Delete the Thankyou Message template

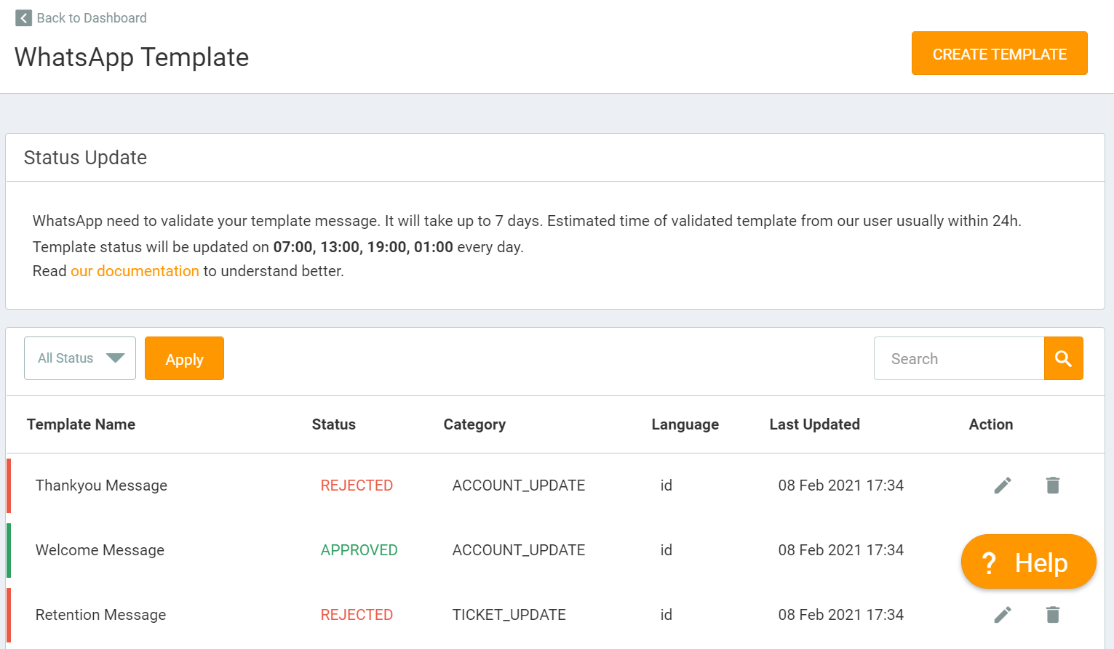pos(1053,485)
